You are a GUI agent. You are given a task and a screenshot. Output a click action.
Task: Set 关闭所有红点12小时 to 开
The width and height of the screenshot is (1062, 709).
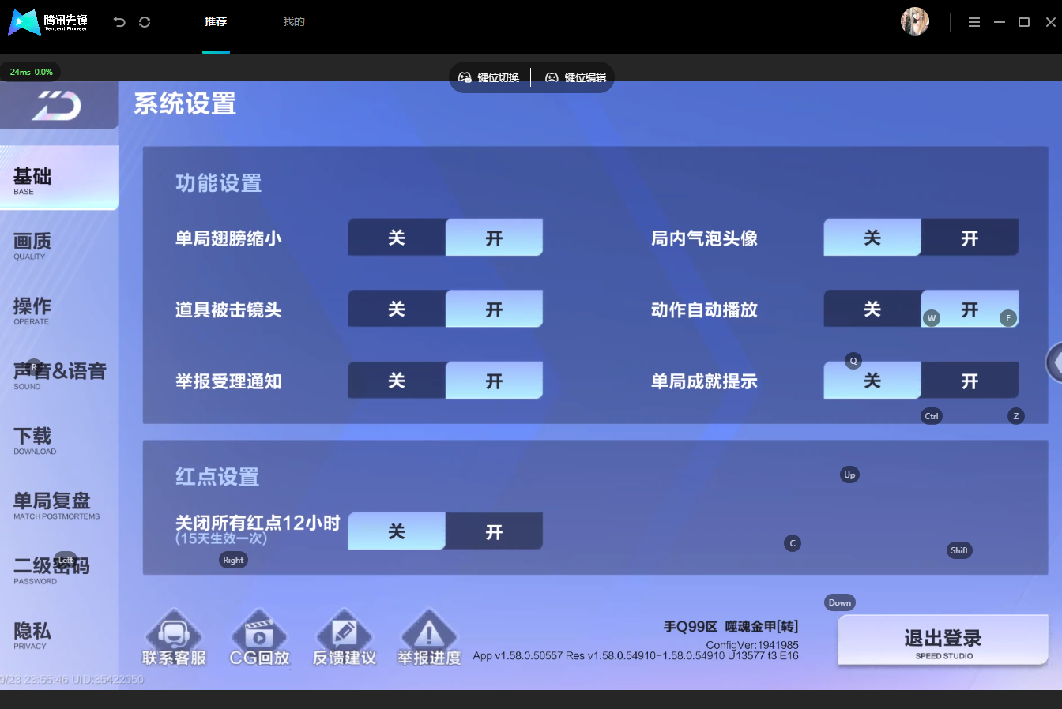coord(494,531)
